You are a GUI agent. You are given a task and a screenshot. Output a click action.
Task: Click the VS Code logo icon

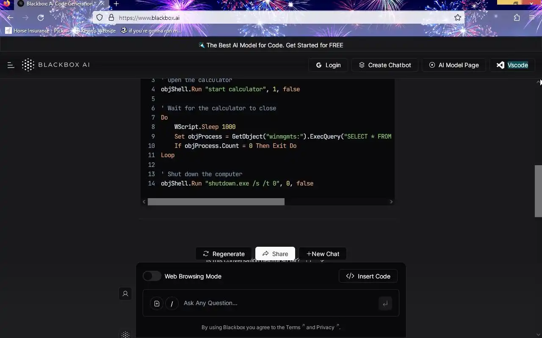(x=501, y=65)
